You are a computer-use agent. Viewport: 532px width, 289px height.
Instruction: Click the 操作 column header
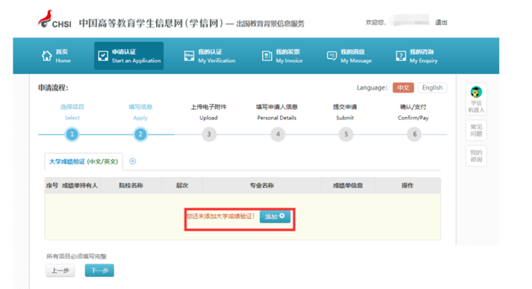(x=407, y=185)
